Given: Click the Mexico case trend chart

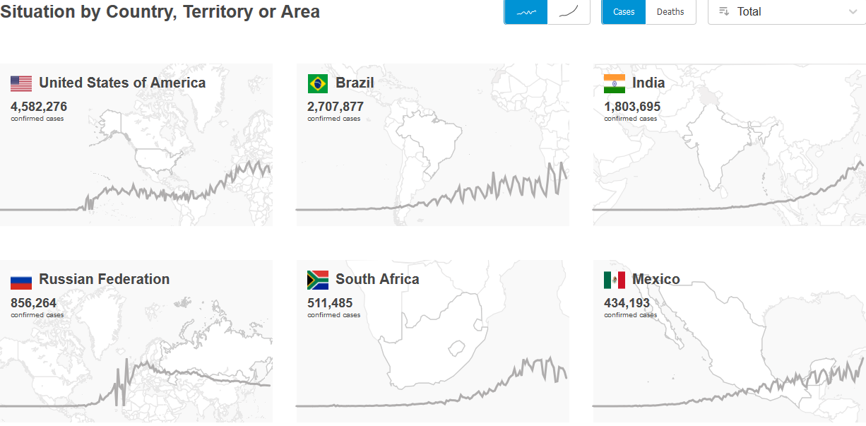Looking at the screenshot, I should [x=729, y=382].
